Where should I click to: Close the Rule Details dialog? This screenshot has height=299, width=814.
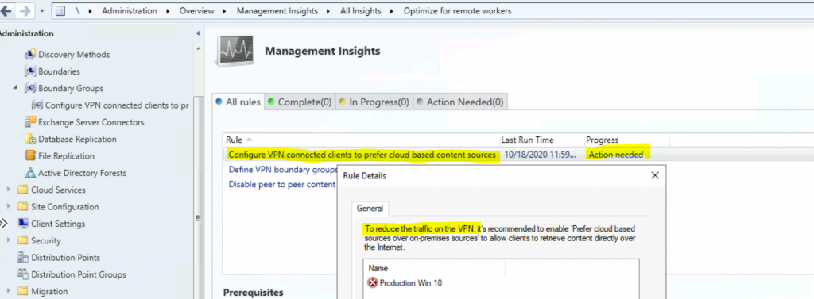click(x=655, y=175)
